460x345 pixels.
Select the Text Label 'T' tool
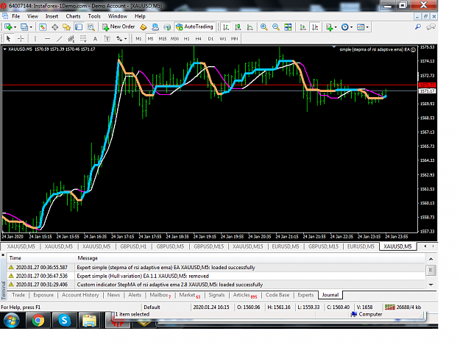tap(107, 38)
